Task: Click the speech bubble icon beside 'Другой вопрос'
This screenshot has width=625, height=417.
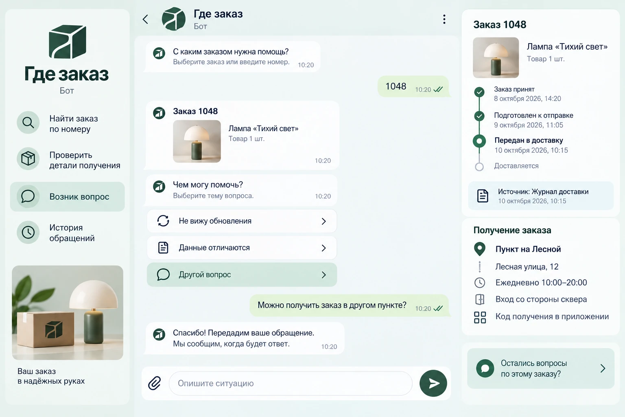Action: [163, 274]
